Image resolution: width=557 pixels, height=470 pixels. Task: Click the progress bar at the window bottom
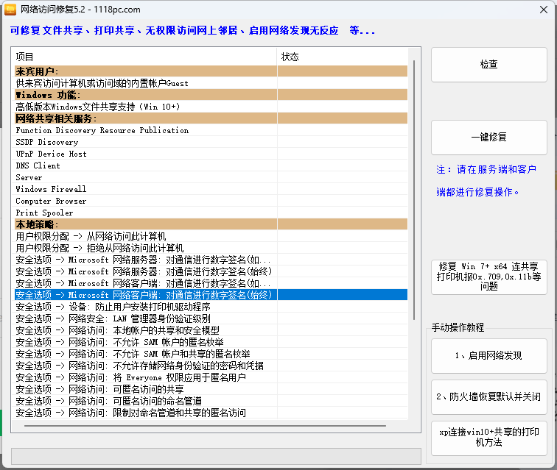216,456
